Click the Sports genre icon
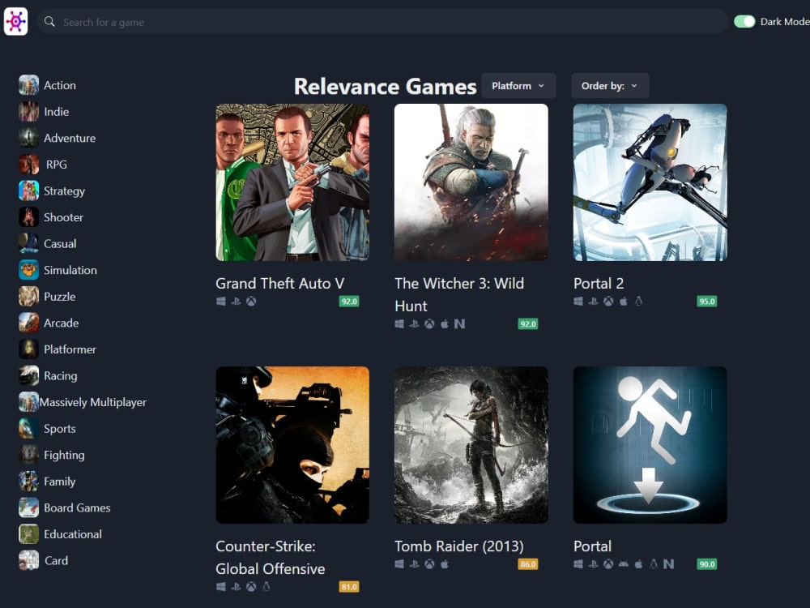 [28, 429]
